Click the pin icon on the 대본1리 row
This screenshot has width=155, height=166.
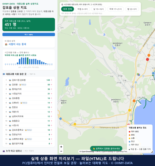(51, 112)
